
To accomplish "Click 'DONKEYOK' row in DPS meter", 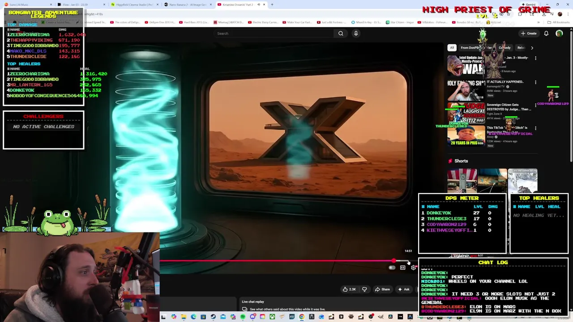I will pyautogui.click(x=462, y=213).
